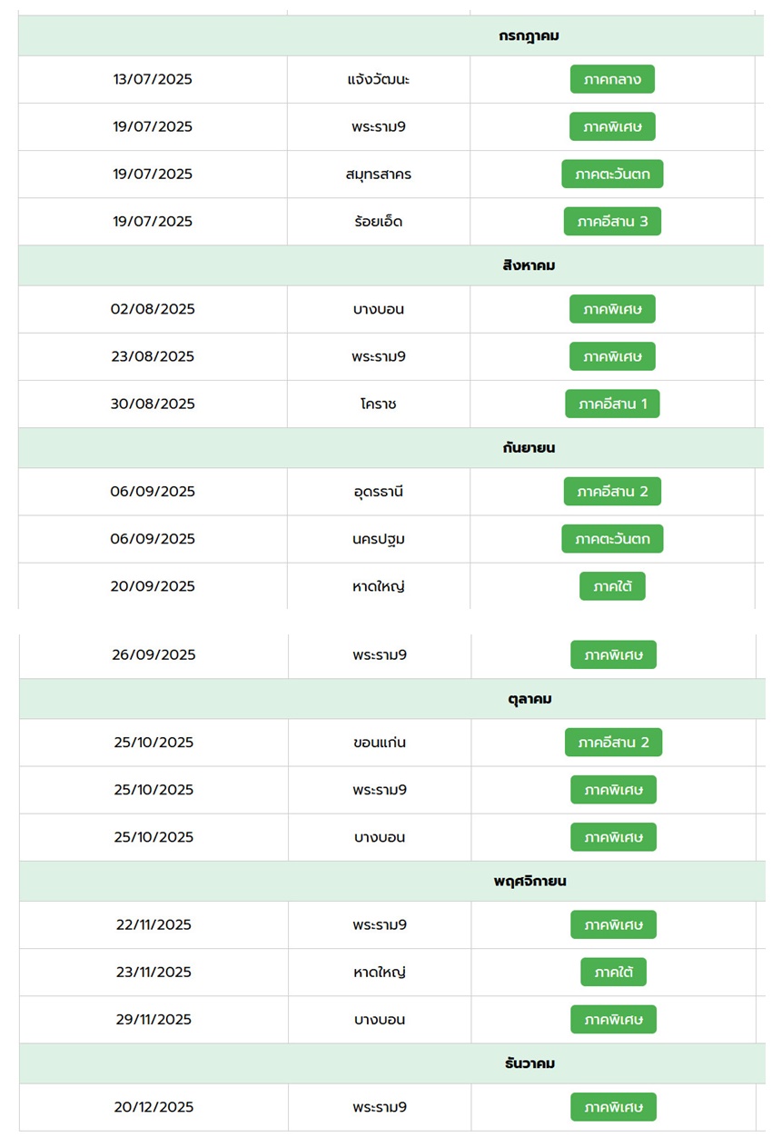This screenshot has height=1148, width=772.
Task: Click the ขอนแก่น location cell
Action: click(x=380, y=743)
